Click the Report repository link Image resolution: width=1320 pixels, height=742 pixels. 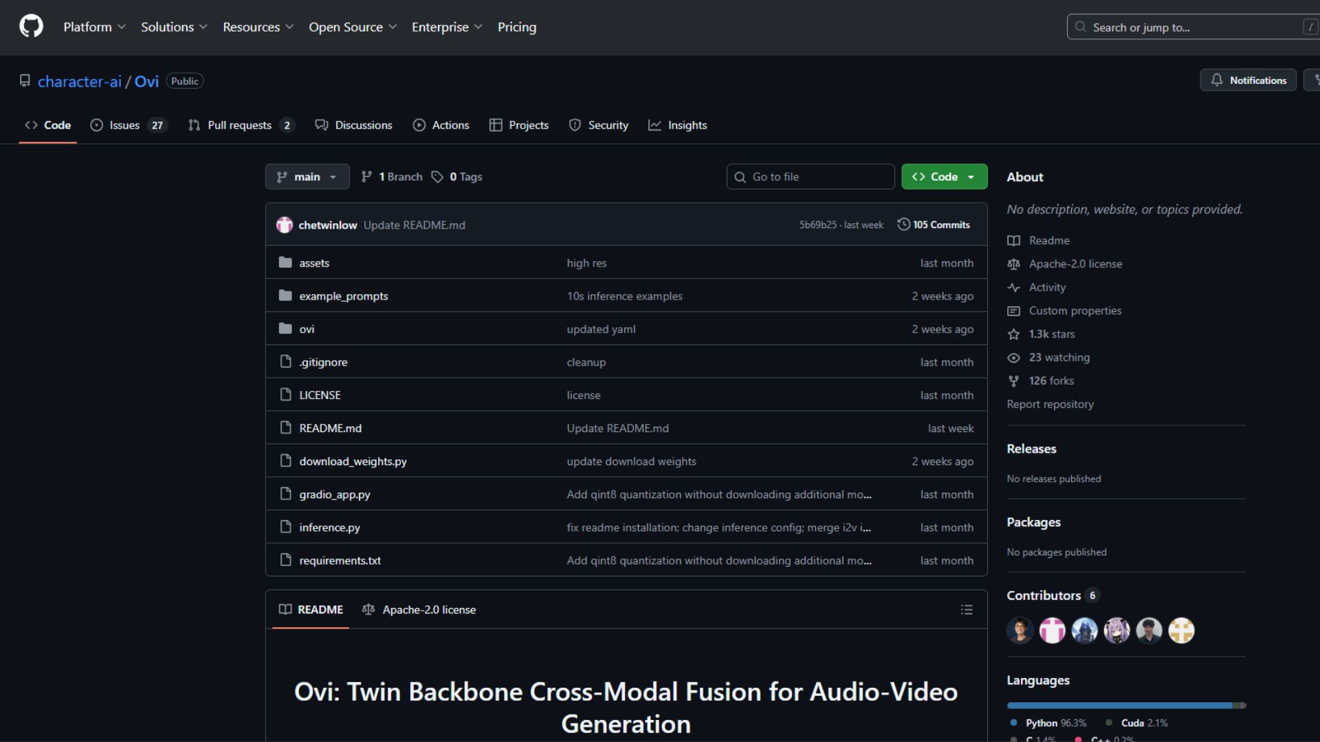click(1050, 405)
